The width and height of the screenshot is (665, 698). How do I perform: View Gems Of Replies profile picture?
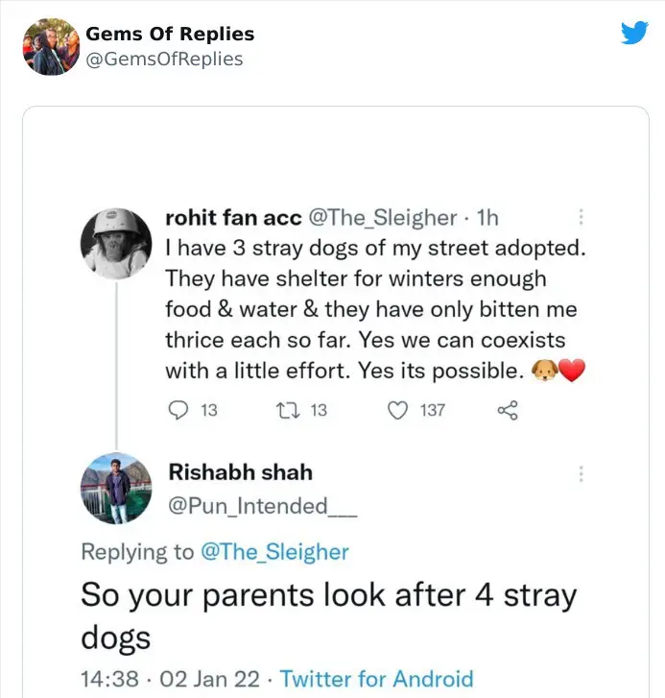pyautogui.click(x=51, y=47)
